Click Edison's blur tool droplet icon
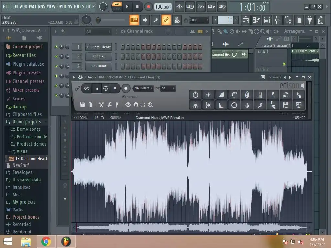 point(247,105)
